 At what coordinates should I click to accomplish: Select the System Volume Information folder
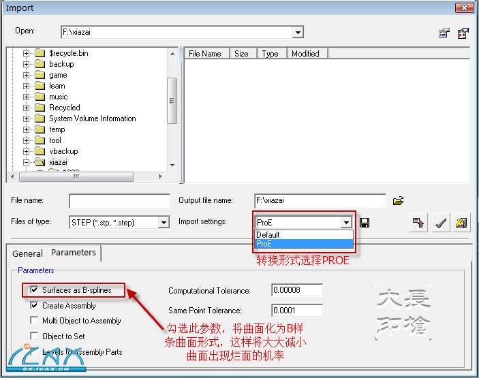click(93, 119)
